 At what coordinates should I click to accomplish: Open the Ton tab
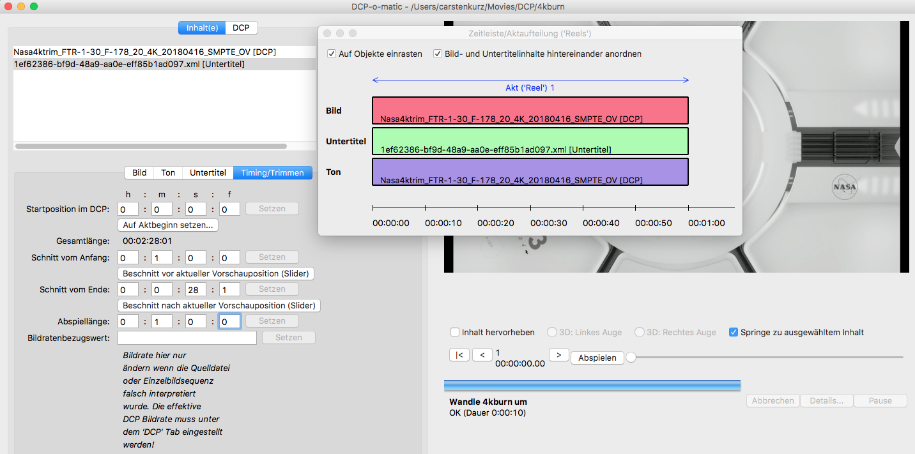(168, 172)
